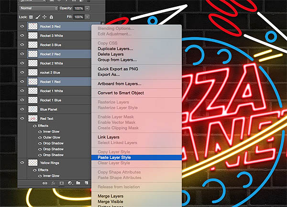The height and width of the screenshot is (207, 287).
Task: Toggle visibility of Red Text layer
Action: [22, 118]
